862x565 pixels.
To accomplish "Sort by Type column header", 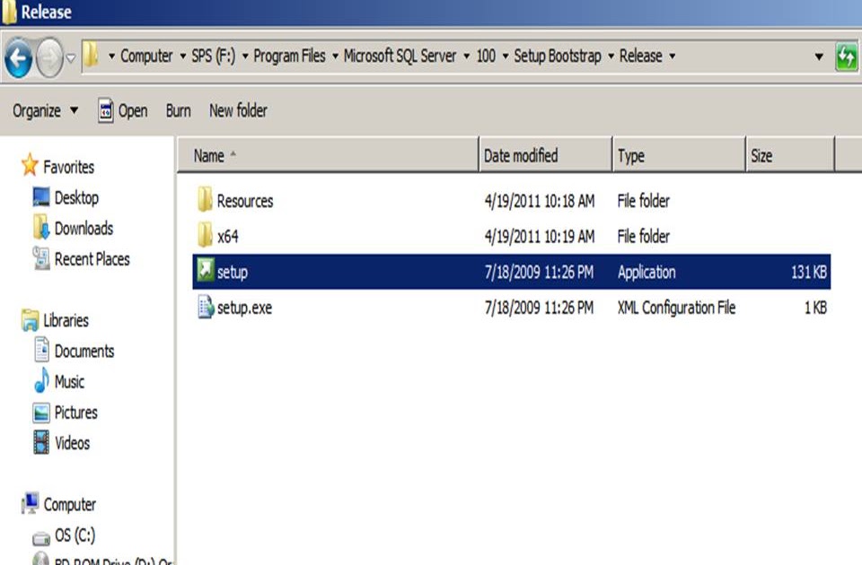I will (679, 155).
